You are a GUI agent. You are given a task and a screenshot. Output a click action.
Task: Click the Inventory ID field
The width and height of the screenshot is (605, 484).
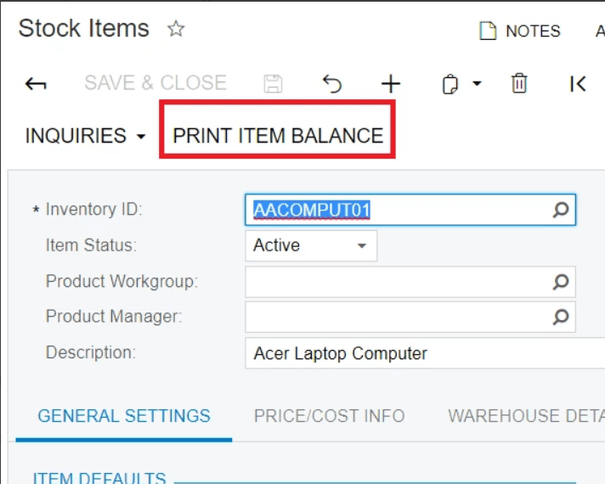click(x=410, y=210)
